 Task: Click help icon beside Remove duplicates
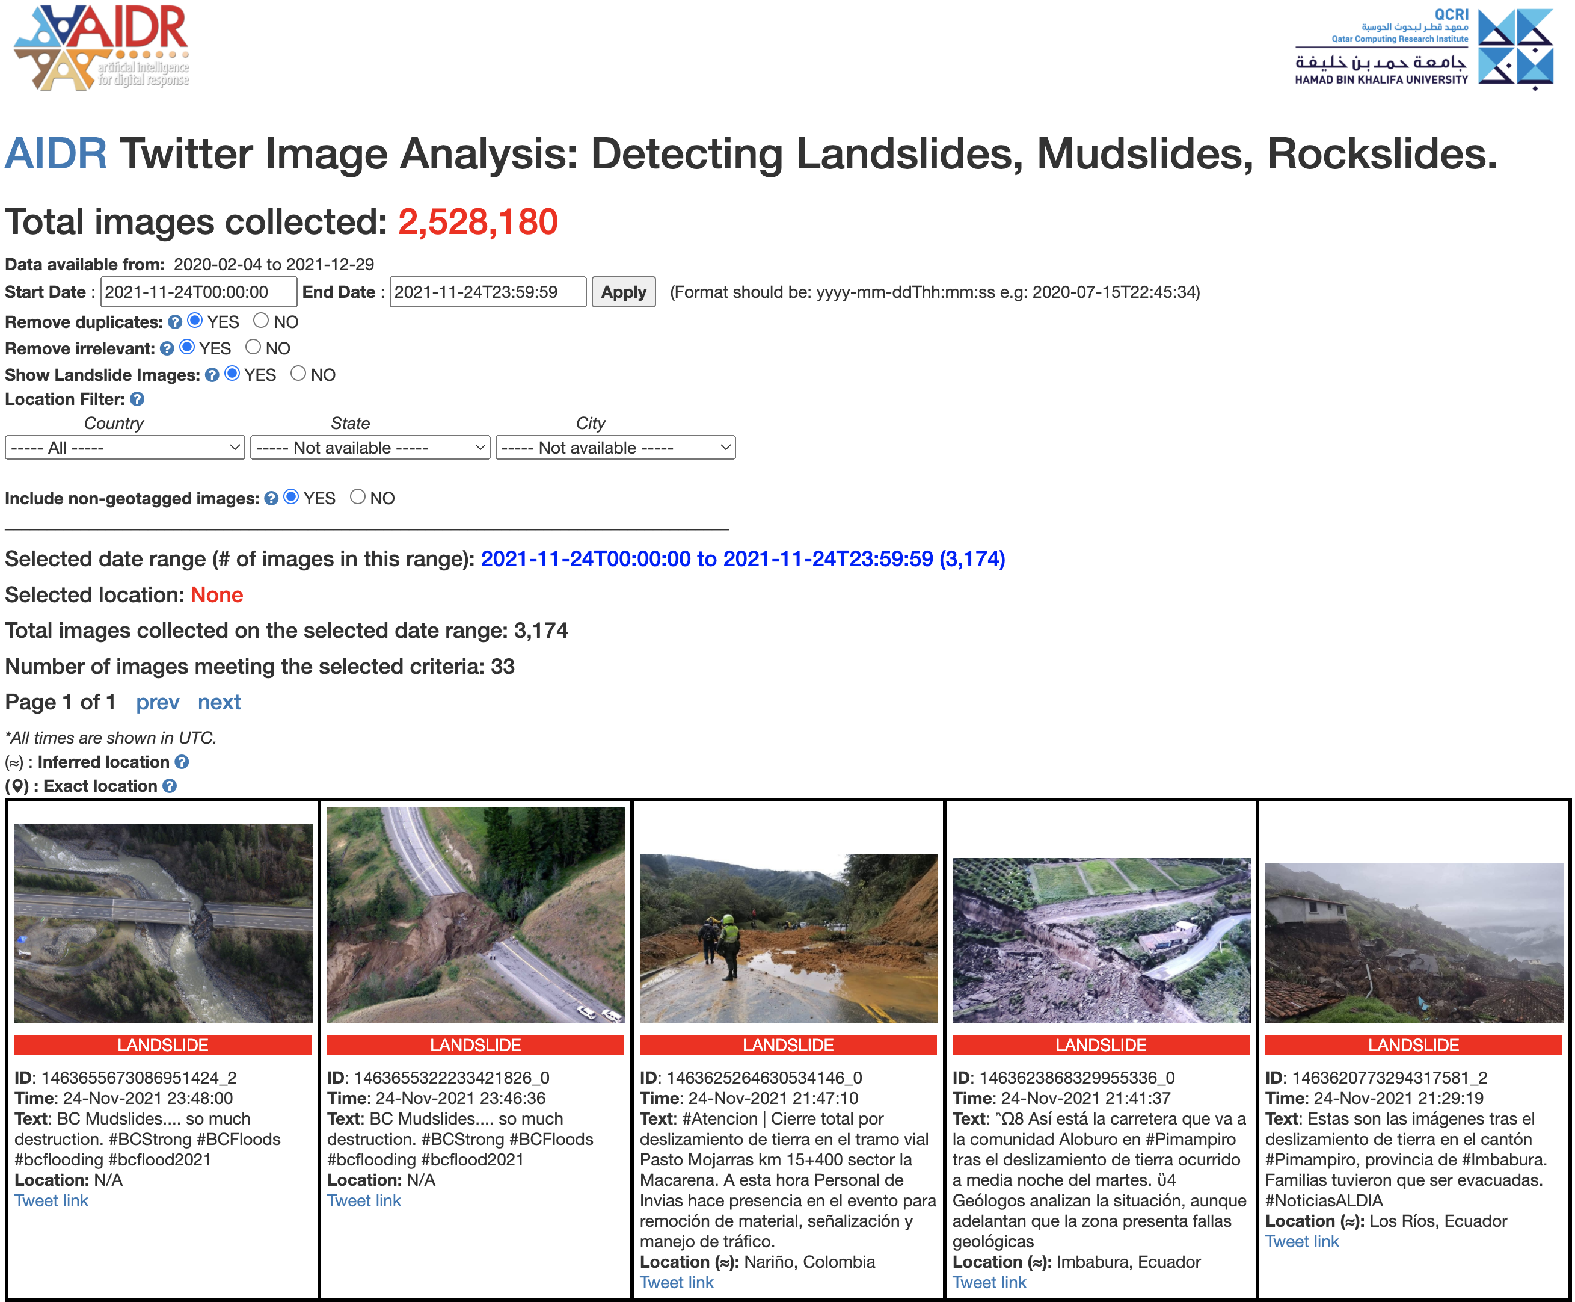tap(174, 322)
